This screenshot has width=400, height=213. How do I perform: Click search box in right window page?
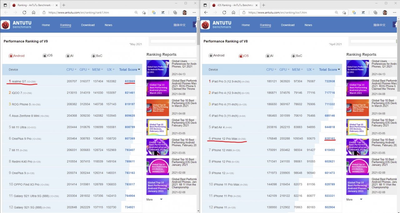[372, 41]
